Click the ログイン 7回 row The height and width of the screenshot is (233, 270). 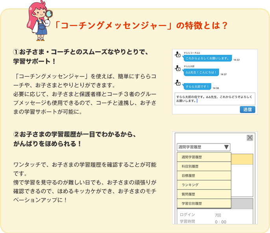[200, 215]
